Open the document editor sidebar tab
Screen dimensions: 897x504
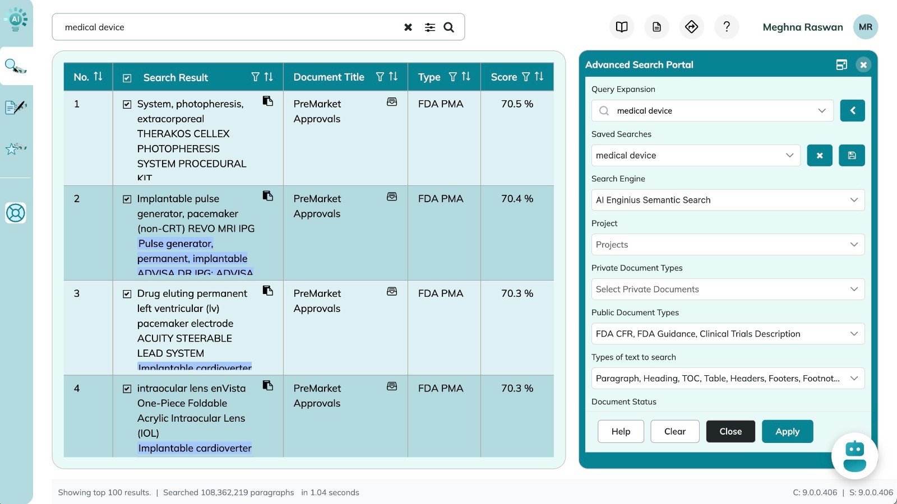click(x=16, y=107)
